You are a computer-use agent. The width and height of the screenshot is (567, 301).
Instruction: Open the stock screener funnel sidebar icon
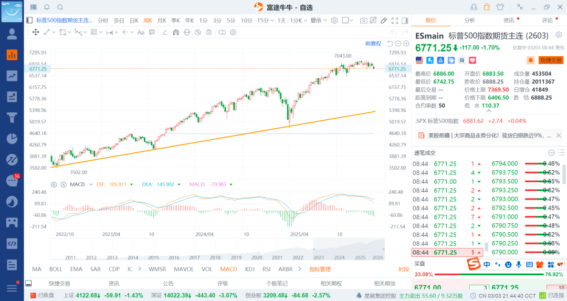(x=12, y=118)
